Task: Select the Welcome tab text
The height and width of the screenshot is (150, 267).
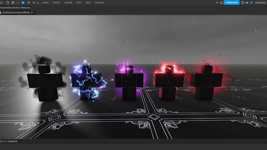Action: pos(26,8)
